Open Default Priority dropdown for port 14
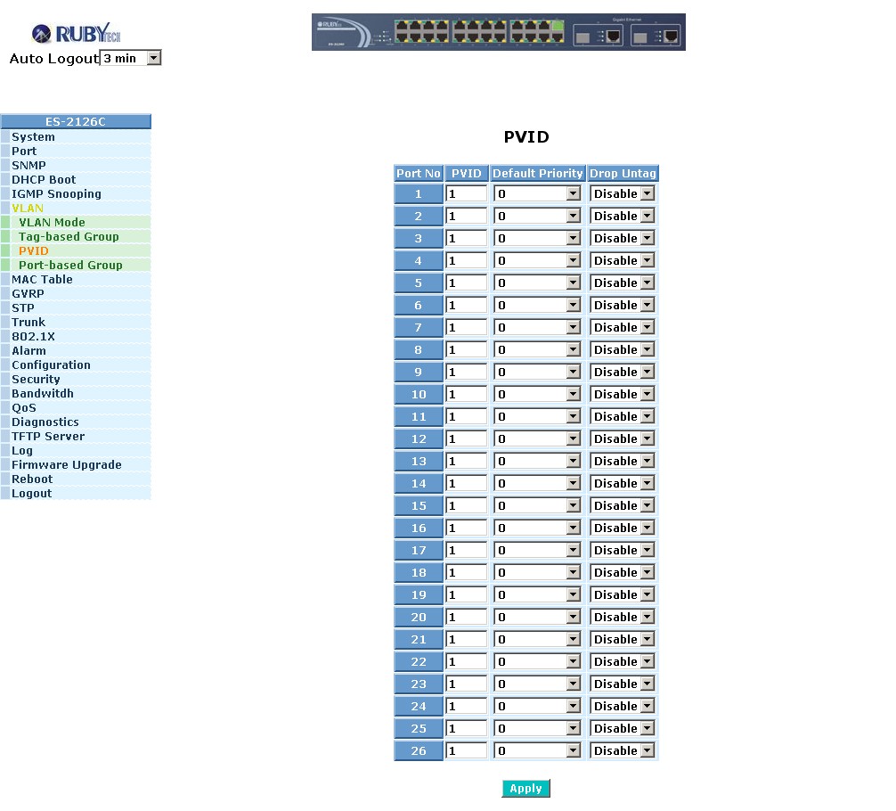 coord(537,484)
